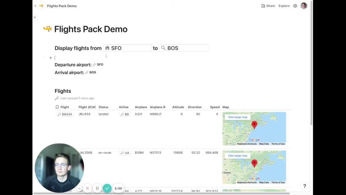Click the N37513 registration cell
The image size is (346, 195).
point(155,152)
